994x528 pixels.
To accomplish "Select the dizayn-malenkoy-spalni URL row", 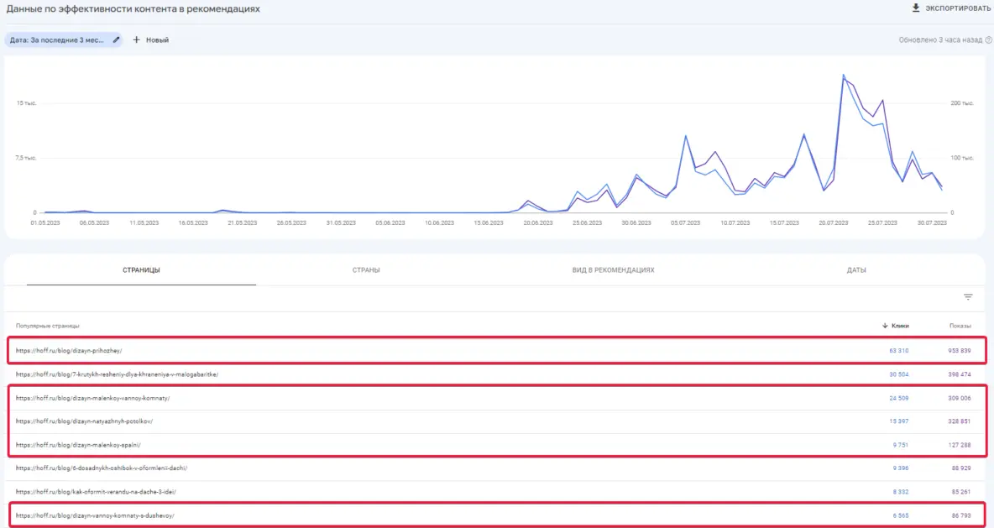I will coord(78,444).
